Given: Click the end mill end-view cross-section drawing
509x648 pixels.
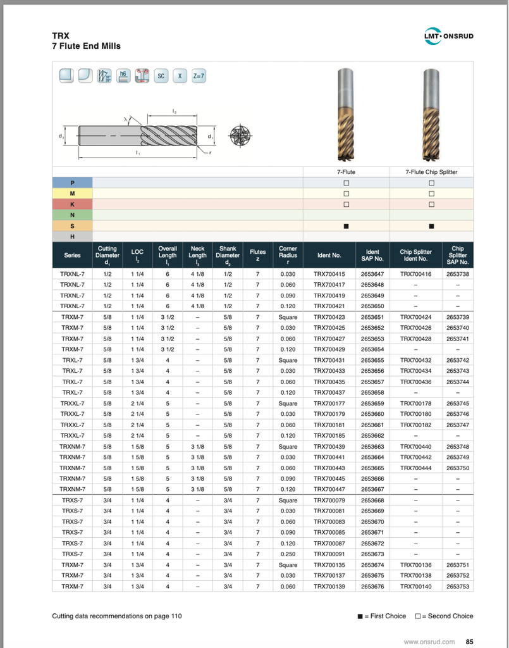Looking at the screenshot, I should coord(240,135).
